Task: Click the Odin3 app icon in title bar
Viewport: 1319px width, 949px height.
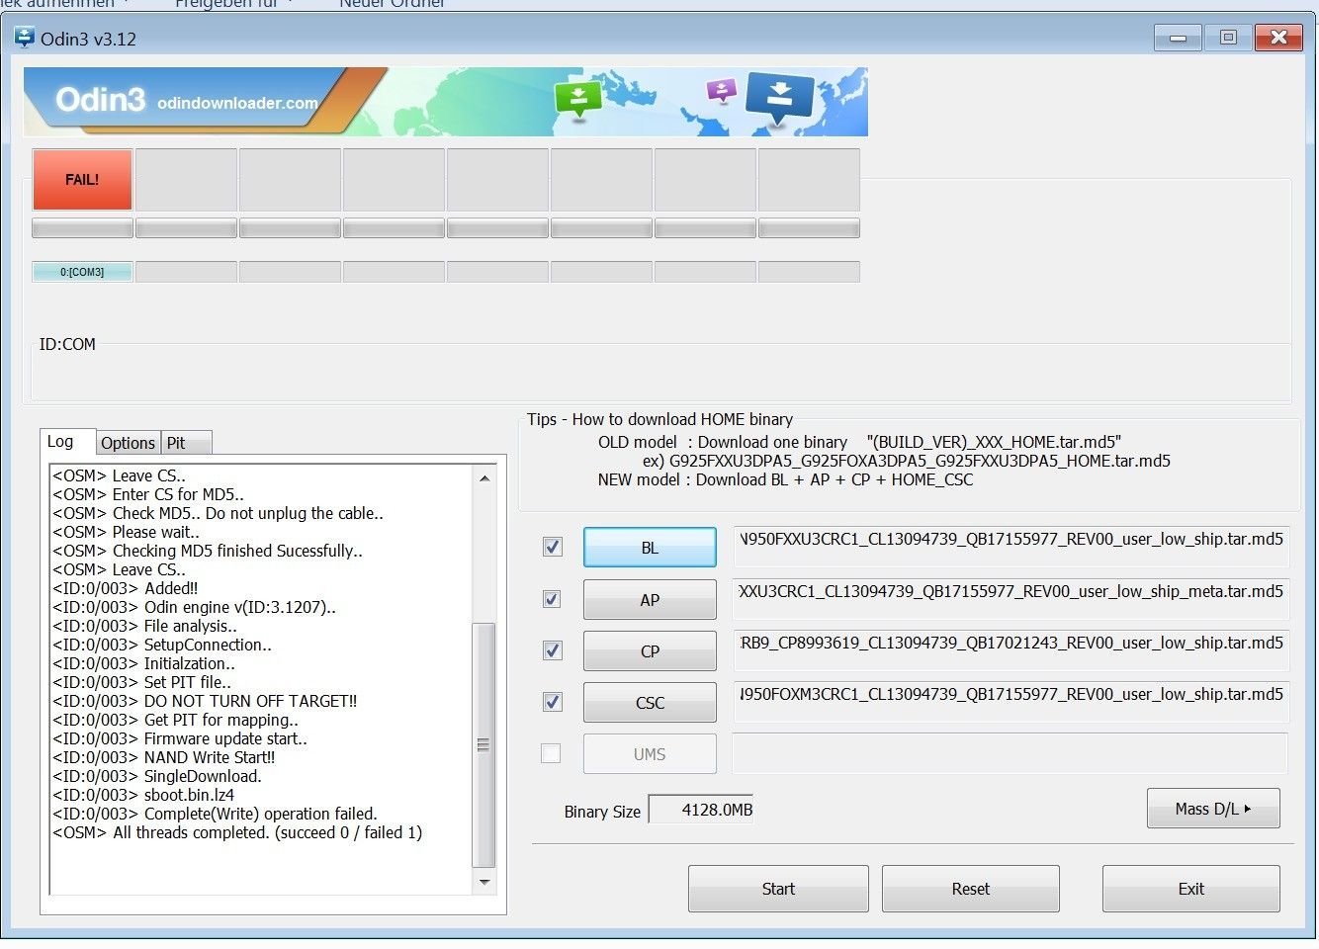Action: pyautogui.click(x=25, y=38)
